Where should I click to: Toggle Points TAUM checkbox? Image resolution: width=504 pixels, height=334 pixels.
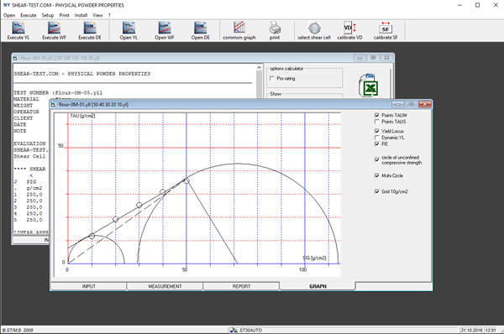tap(376, 115)
